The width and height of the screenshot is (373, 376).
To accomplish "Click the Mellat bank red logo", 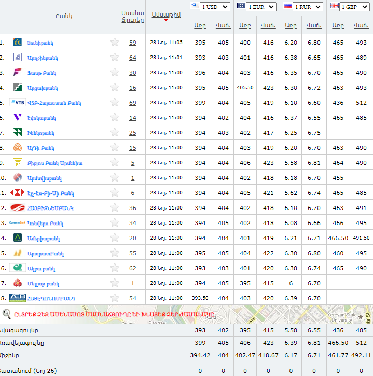I will (x=18, y=283).
